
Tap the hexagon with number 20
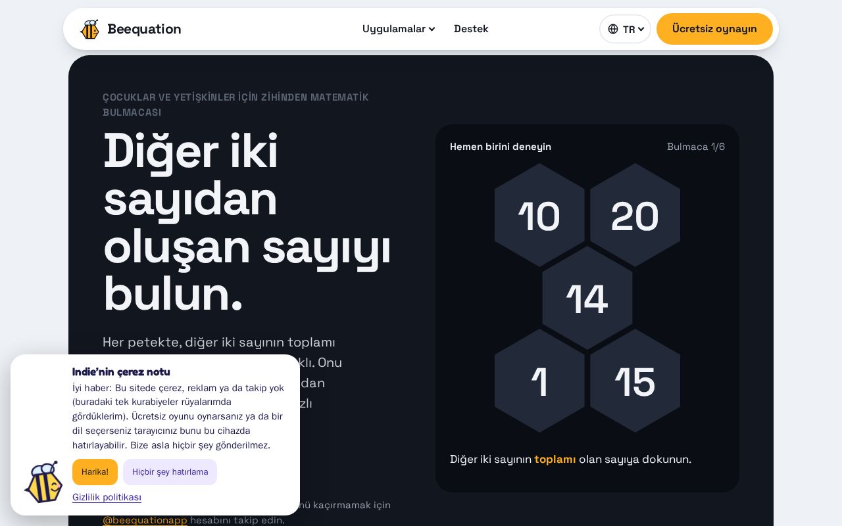[635, 216]
